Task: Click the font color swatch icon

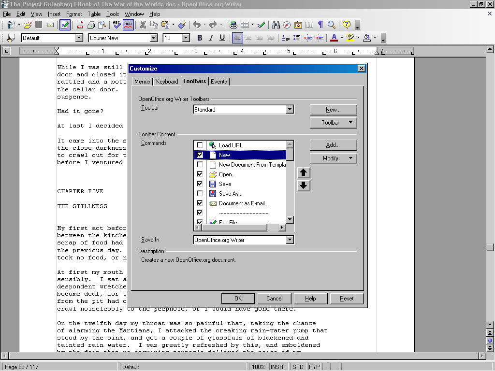Action: coord(334,38)
